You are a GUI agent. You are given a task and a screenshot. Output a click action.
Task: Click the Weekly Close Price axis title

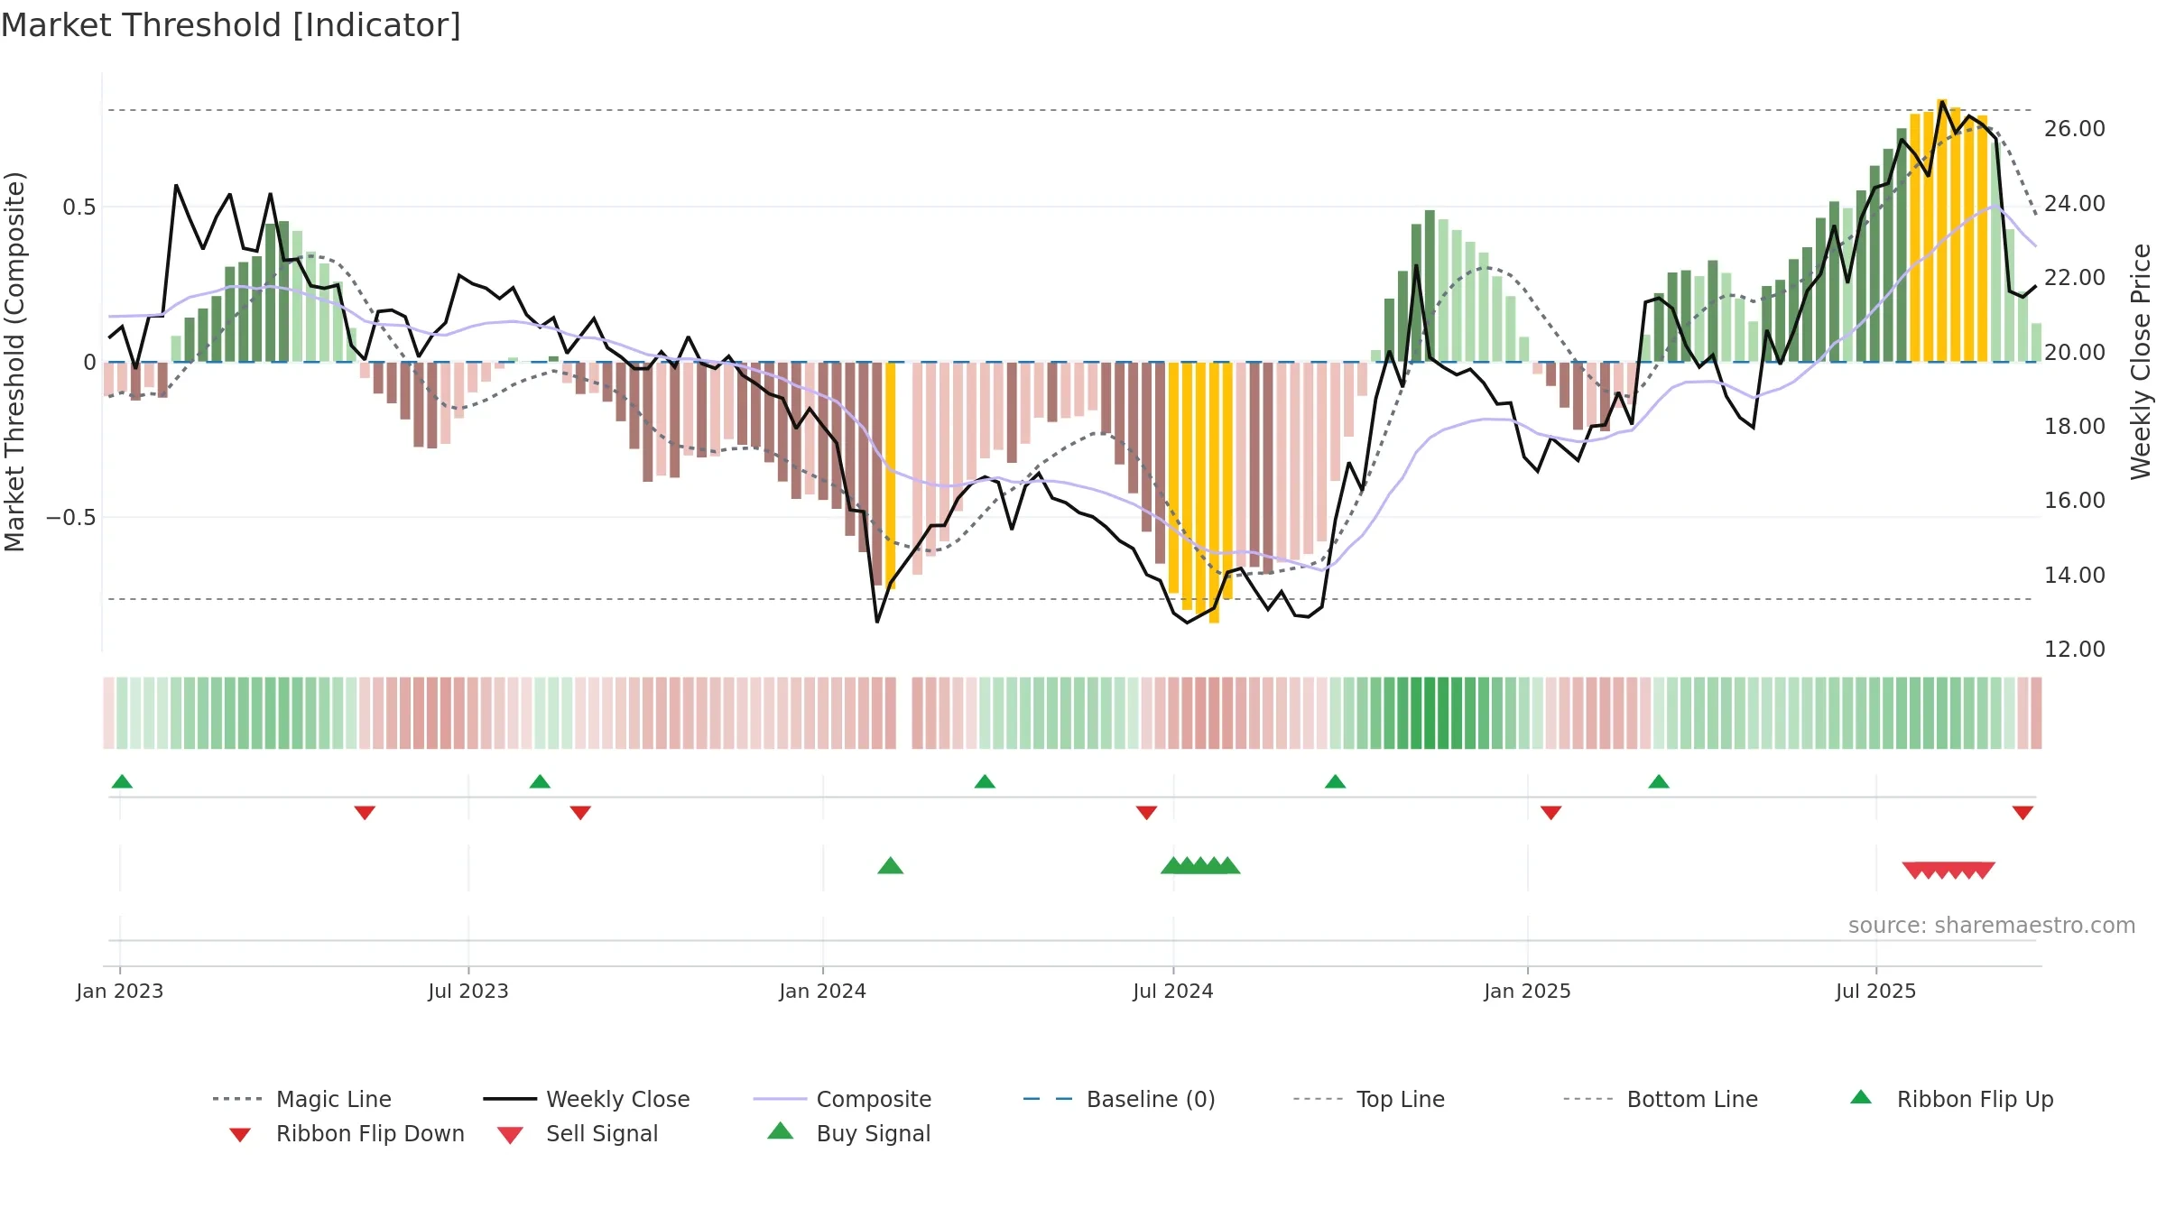2141,361
